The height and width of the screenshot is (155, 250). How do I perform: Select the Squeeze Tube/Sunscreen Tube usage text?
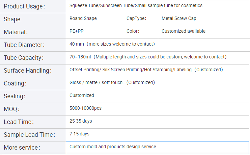[136, 6]
